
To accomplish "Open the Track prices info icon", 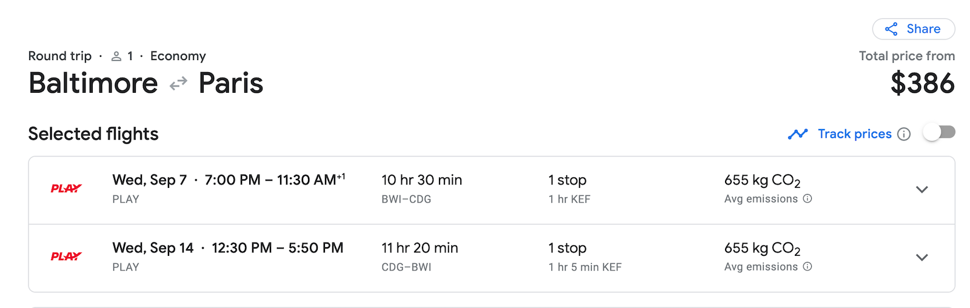I will click(x=904, y=134).
